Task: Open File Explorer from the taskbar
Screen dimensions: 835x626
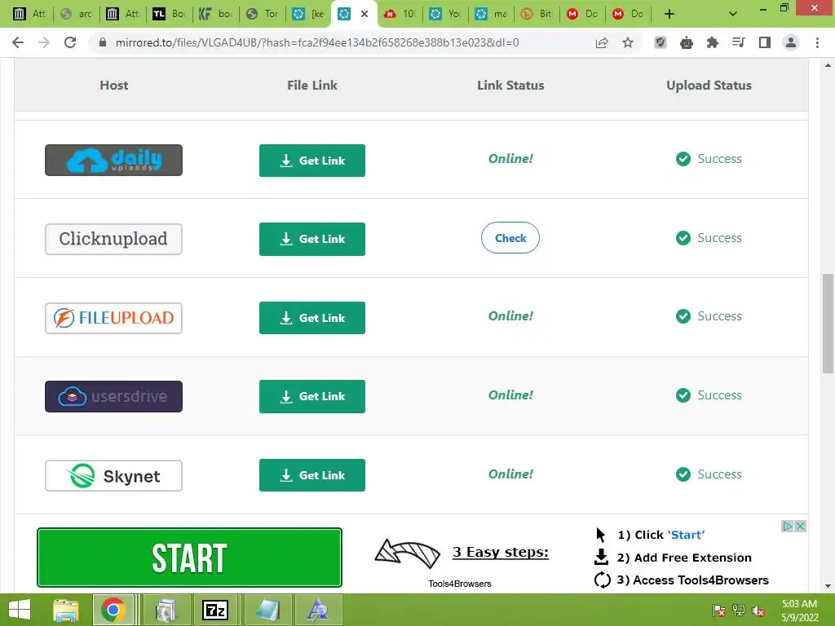Action: (x=66, y=610)
